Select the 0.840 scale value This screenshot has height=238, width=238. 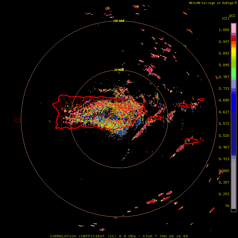(224, 65)
